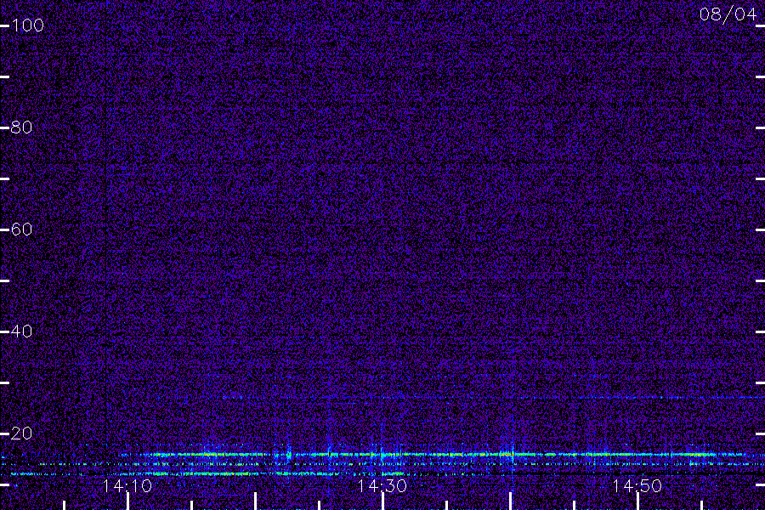Click the 80 frequency axis label
The width and height of the screenshot is (765, 510).
tap(21, 127)
